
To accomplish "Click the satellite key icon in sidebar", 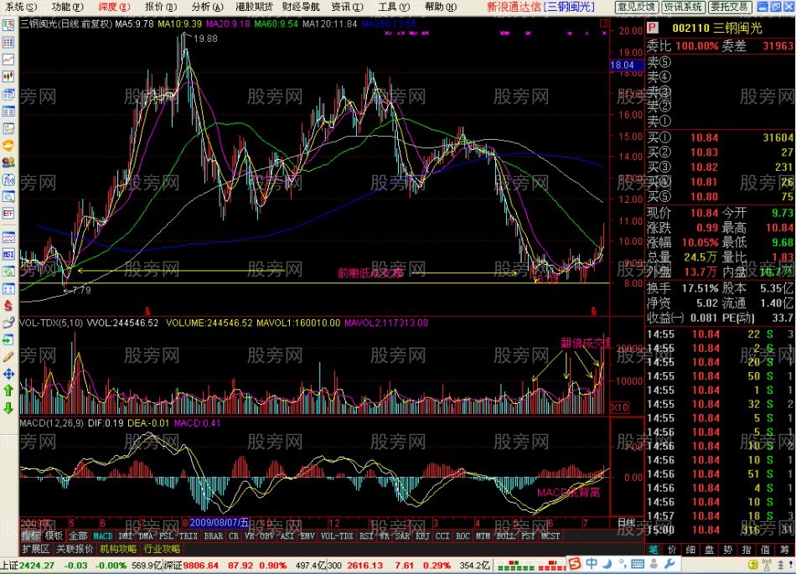I will coord(8,323).
